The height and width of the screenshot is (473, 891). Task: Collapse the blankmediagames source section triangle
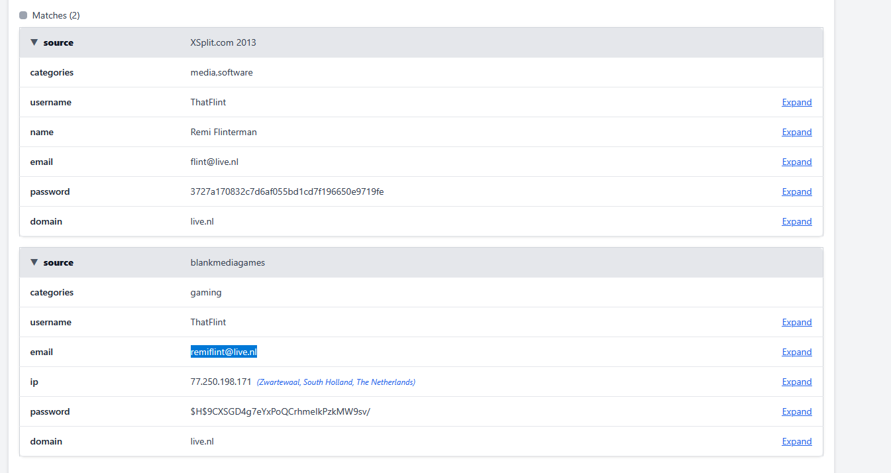tap(34, 262)
